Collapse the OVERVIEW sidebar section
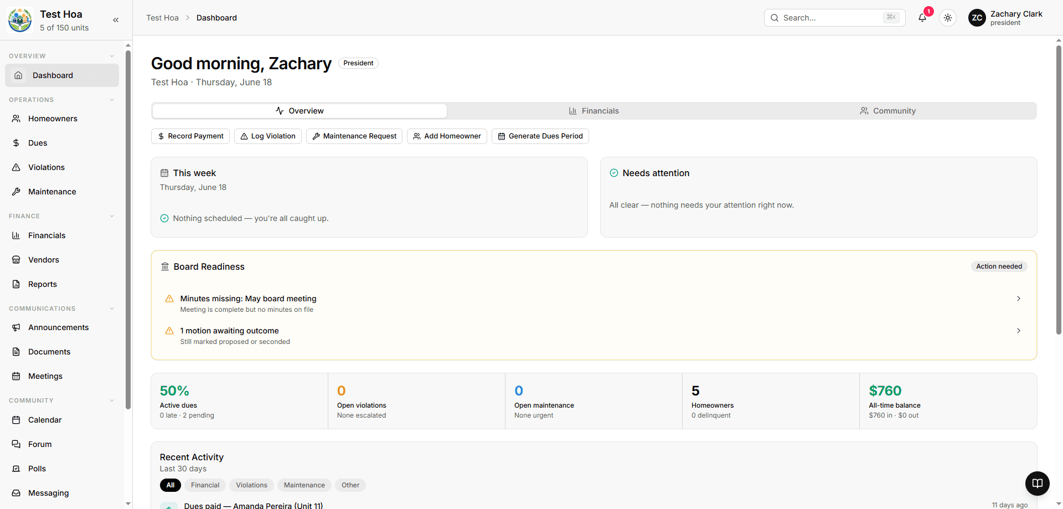 pyautogui.click(x=112, y=56)
